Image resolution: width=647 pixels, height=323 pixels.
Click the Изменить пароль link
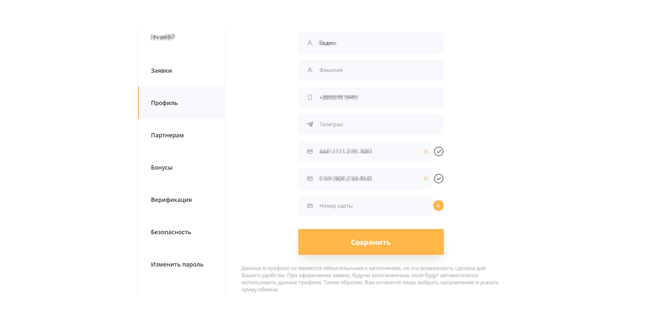click(177, 265)
